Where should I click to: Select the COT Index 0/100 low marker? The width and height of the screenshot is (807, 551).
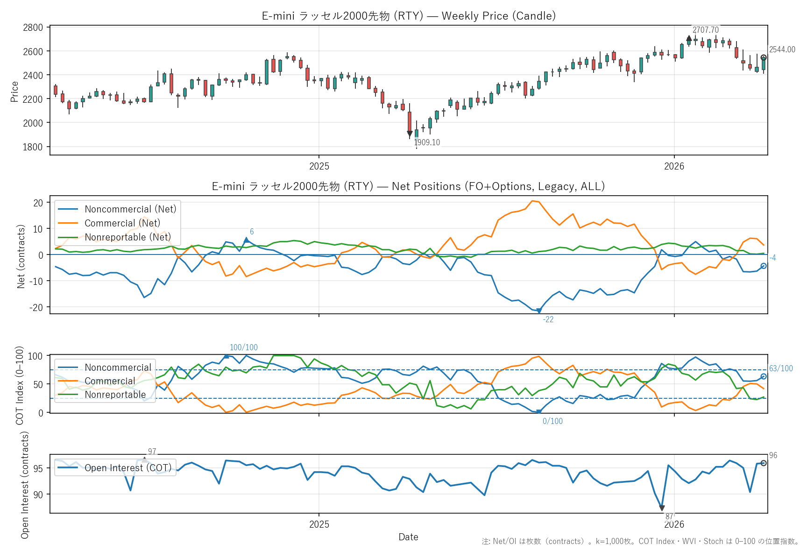click(539, 412)
